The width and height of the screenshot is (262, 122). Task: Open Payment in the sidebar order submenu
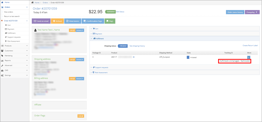click(11, 29)
